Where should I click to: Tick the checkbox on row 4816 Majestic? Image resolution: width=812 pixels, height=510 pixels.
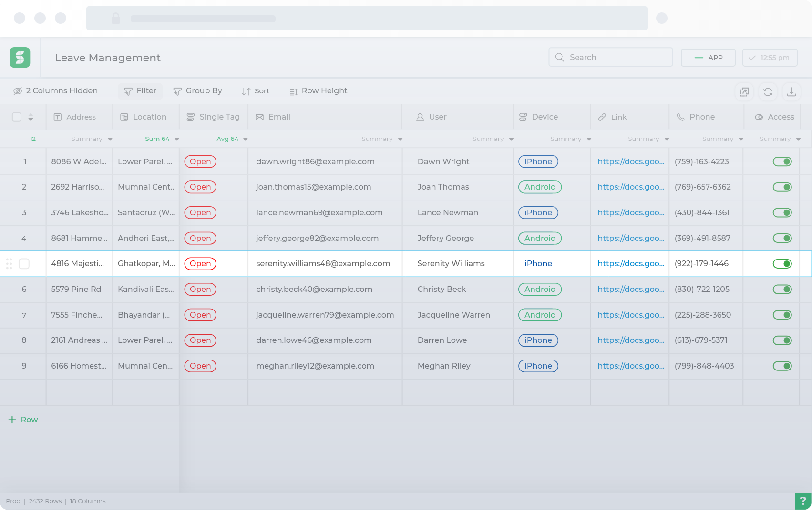pos(24,264)
